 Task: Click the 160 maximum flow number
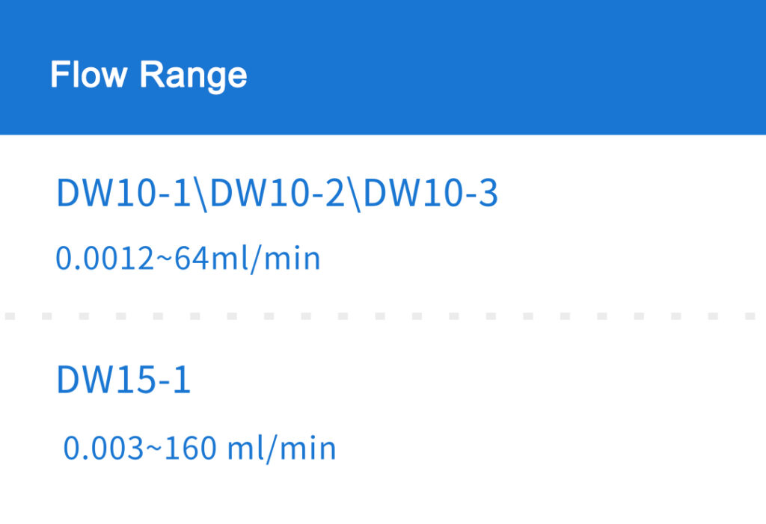pyautogui.click(x=191, y=448)
